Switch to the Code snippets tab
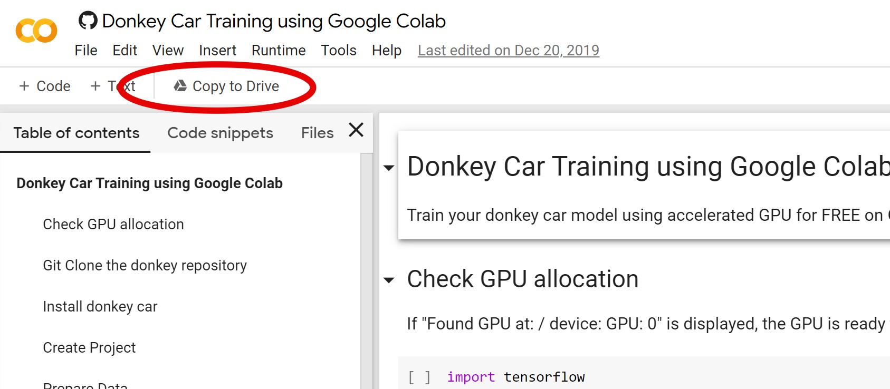890x389 pixels. (x=220, y=133)
